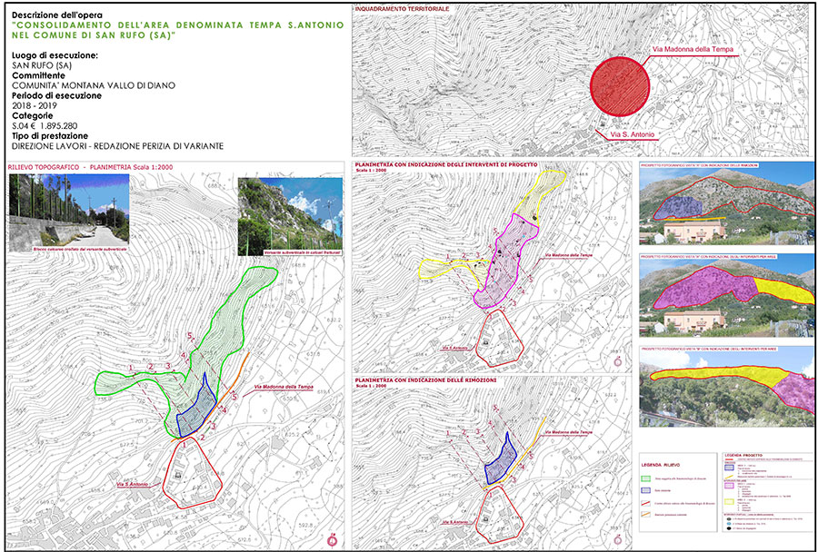Click 'Via S.Antonio' label on the survey map
Image resolution: width=818 pixels, height=552 pixels.
point(133,484)
